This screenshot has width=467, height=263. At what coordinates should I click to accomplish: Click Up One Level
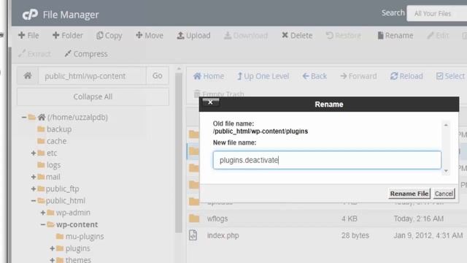point(263,76)
